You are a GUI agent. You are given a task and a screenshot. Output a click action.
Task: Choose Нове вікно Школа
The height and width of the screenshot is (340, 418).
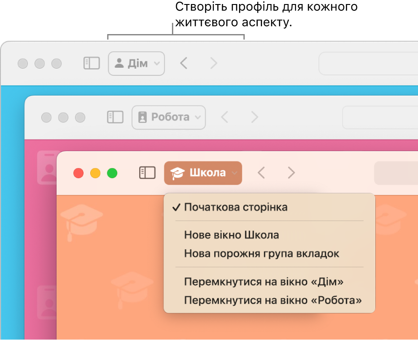pos(269,235)
